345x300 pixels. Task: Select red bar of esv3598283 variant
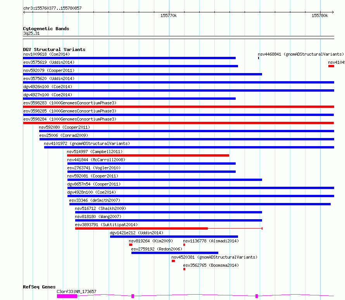coord(178,107)
